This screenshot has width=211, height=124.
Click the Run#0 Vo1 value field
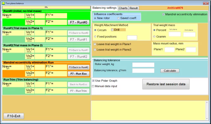40,16
